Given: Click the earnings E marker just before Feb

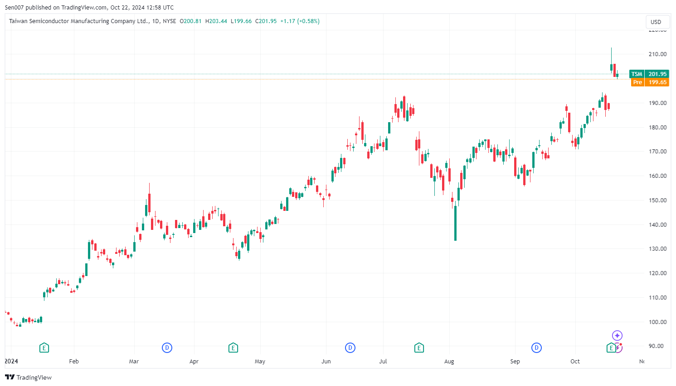Looking at the screenshot, I should pos(44,348).
